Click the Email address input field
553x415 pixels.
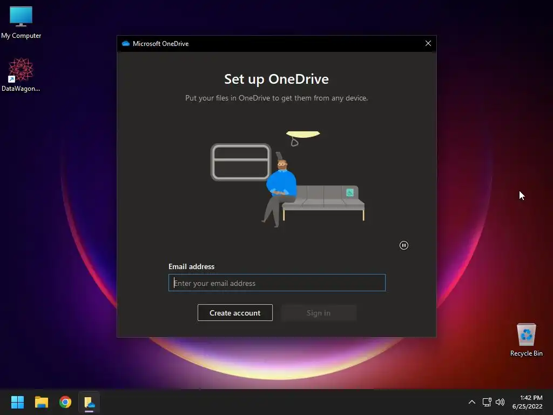point(277,283)
